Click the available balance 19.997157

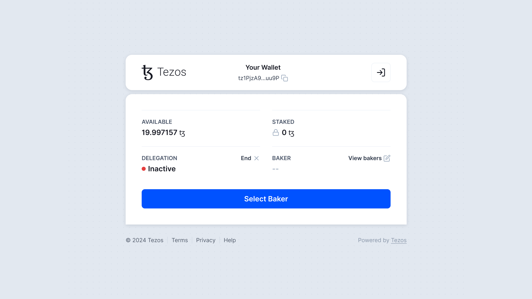click(x=159, y=132)
